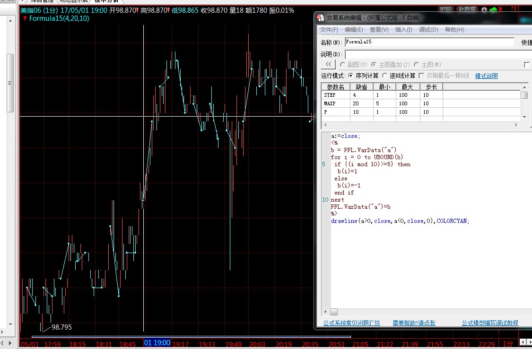
Task: Open the 编辑(E) menu
Action: point(354,30)
